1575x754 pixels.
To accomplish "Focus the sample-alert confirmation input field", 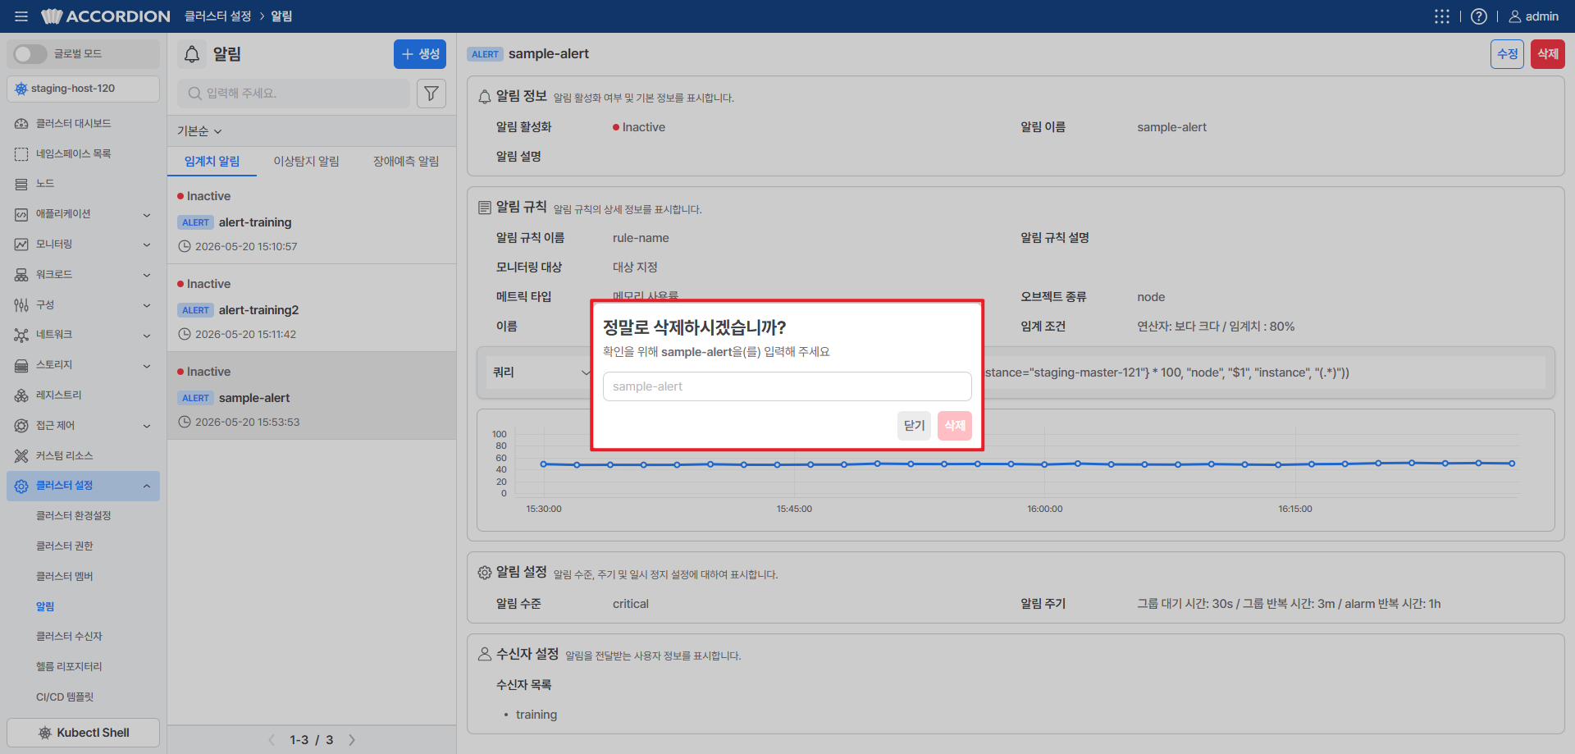I will click(x=787, y=386).
